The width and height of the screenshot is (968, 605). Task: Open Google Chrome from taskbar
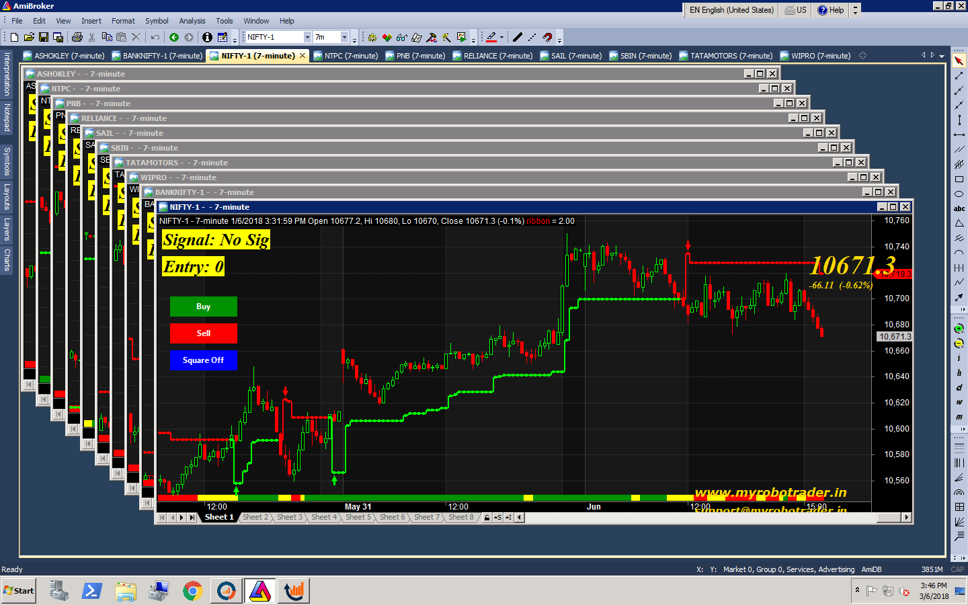[x=193, y=591]
